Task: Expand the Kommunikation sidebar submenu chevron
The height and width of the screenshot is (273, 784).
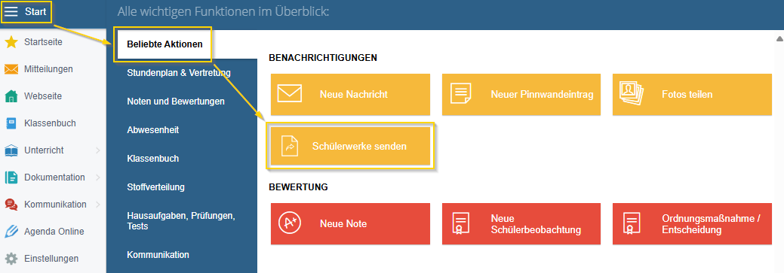Action: (x=97, y=205)
